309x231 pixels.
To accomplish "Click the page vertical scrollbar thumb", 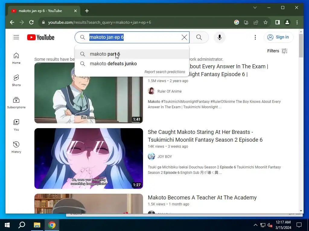I will 301,46.
